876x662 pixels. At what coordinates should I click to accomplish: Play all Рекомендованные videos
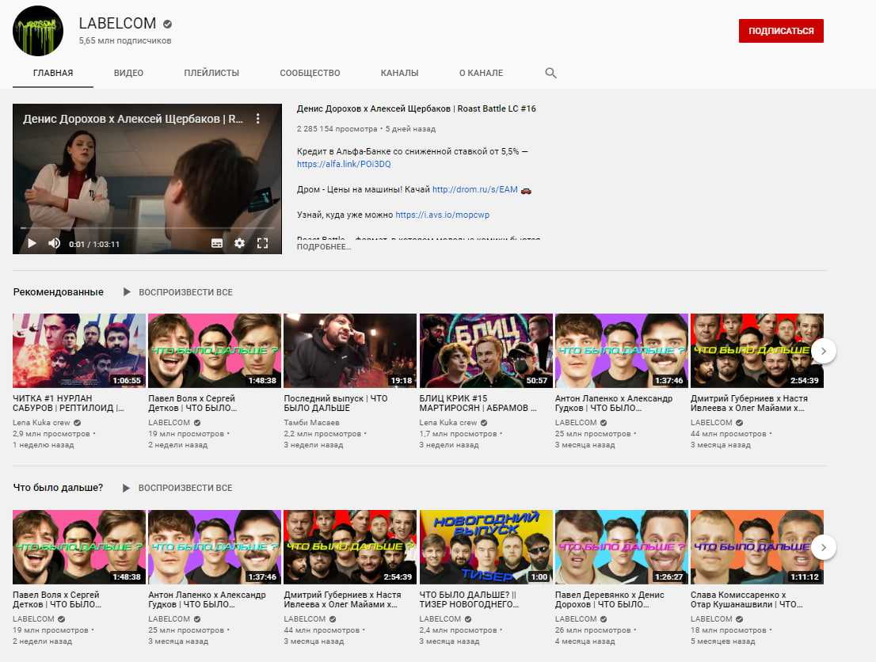(x=177, y=292)
